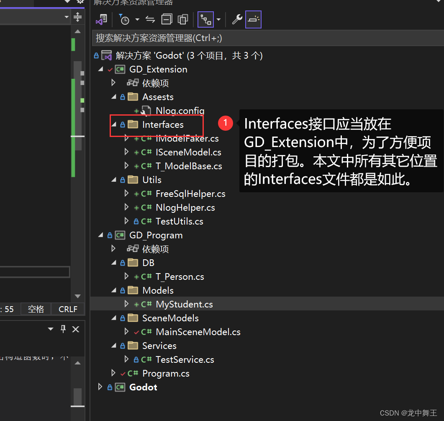
Task: Click C# icon of MainSceneModel.cs
Action: point(146,332)
